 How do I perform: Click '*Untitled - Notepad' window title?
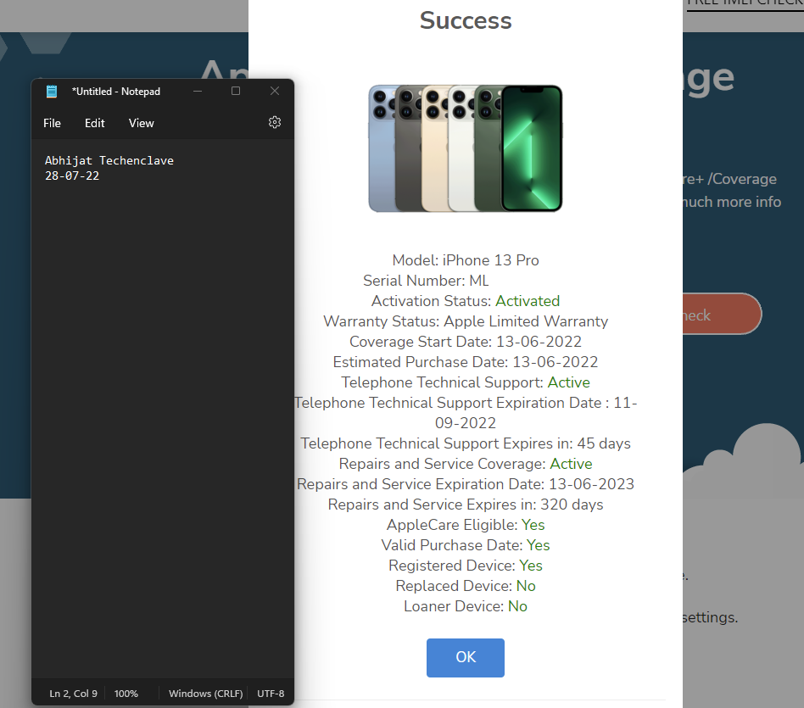[x=116, y=92]
